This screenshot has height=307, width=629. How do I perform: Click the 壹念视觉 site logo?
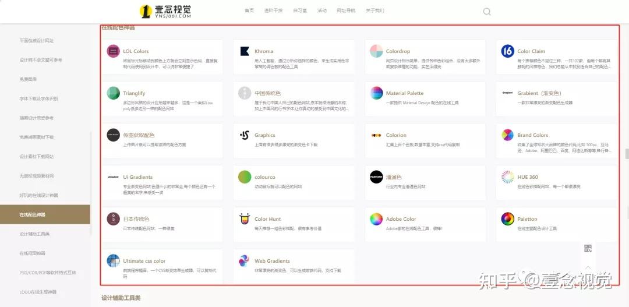point(165,11)
